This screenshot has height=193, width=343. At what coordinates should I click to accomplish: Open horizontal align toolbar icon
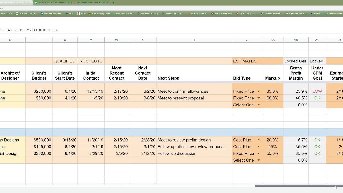[x=10, y=30]
